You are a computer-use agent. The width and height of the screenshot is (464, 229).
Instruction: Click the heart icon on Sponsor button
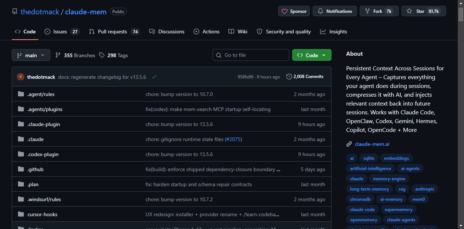pyautogui.click(x=284, y=11)
